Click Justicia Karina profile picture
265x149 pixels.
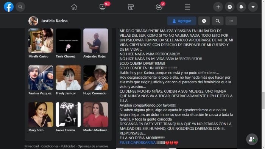click(x=33, y=21)
